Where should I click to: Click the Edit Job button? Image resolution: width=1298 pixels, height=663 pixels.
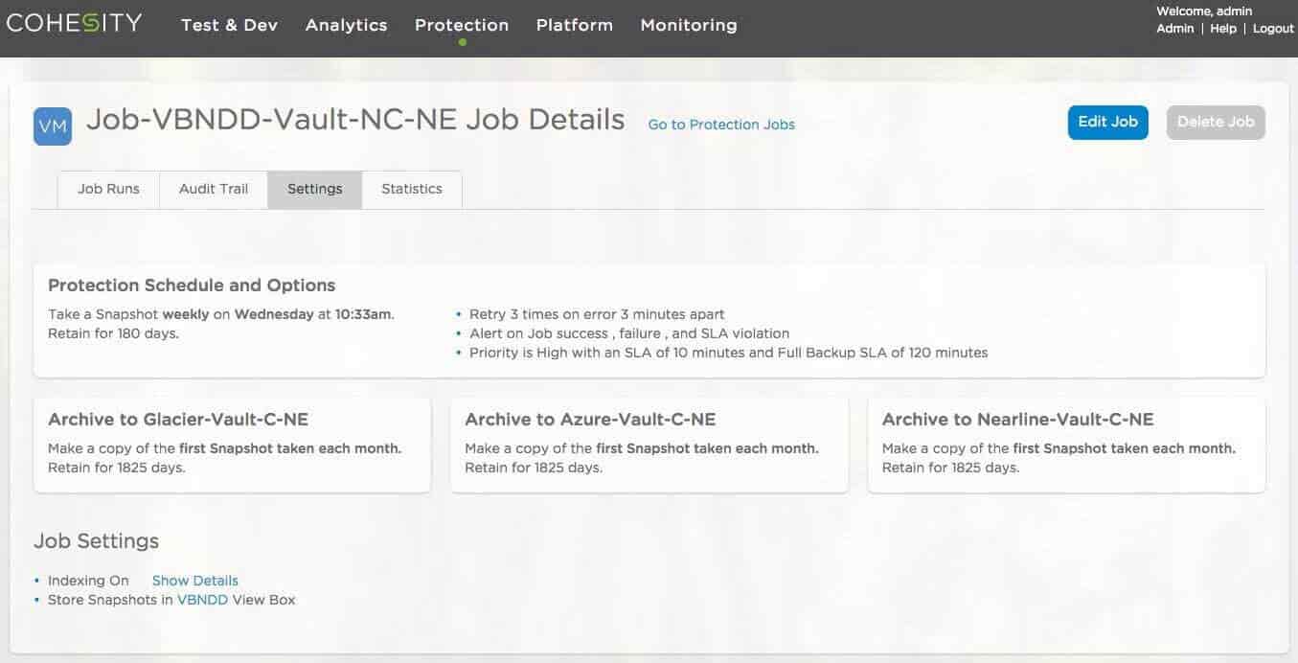click(x=1107, y=122)
